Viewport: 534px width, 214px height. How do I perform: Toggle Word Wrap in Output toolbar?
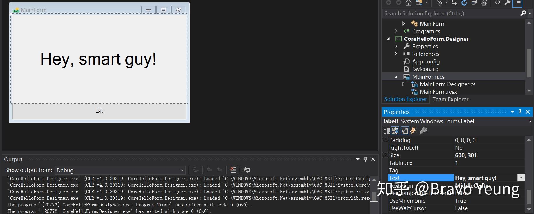tap(247, 170)
